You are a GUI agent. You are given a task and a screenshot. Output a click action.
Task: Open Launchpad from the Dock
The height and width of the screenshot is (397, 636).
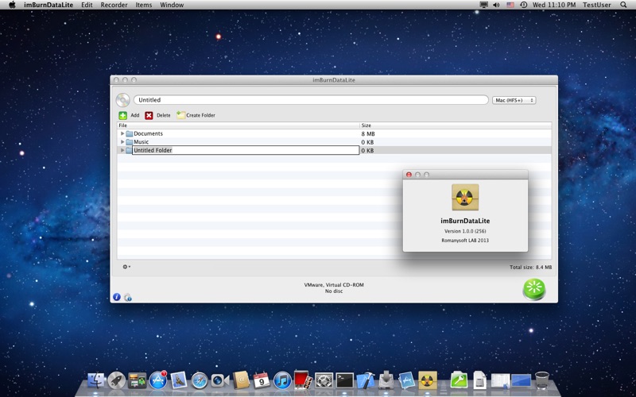coord(116,381)
